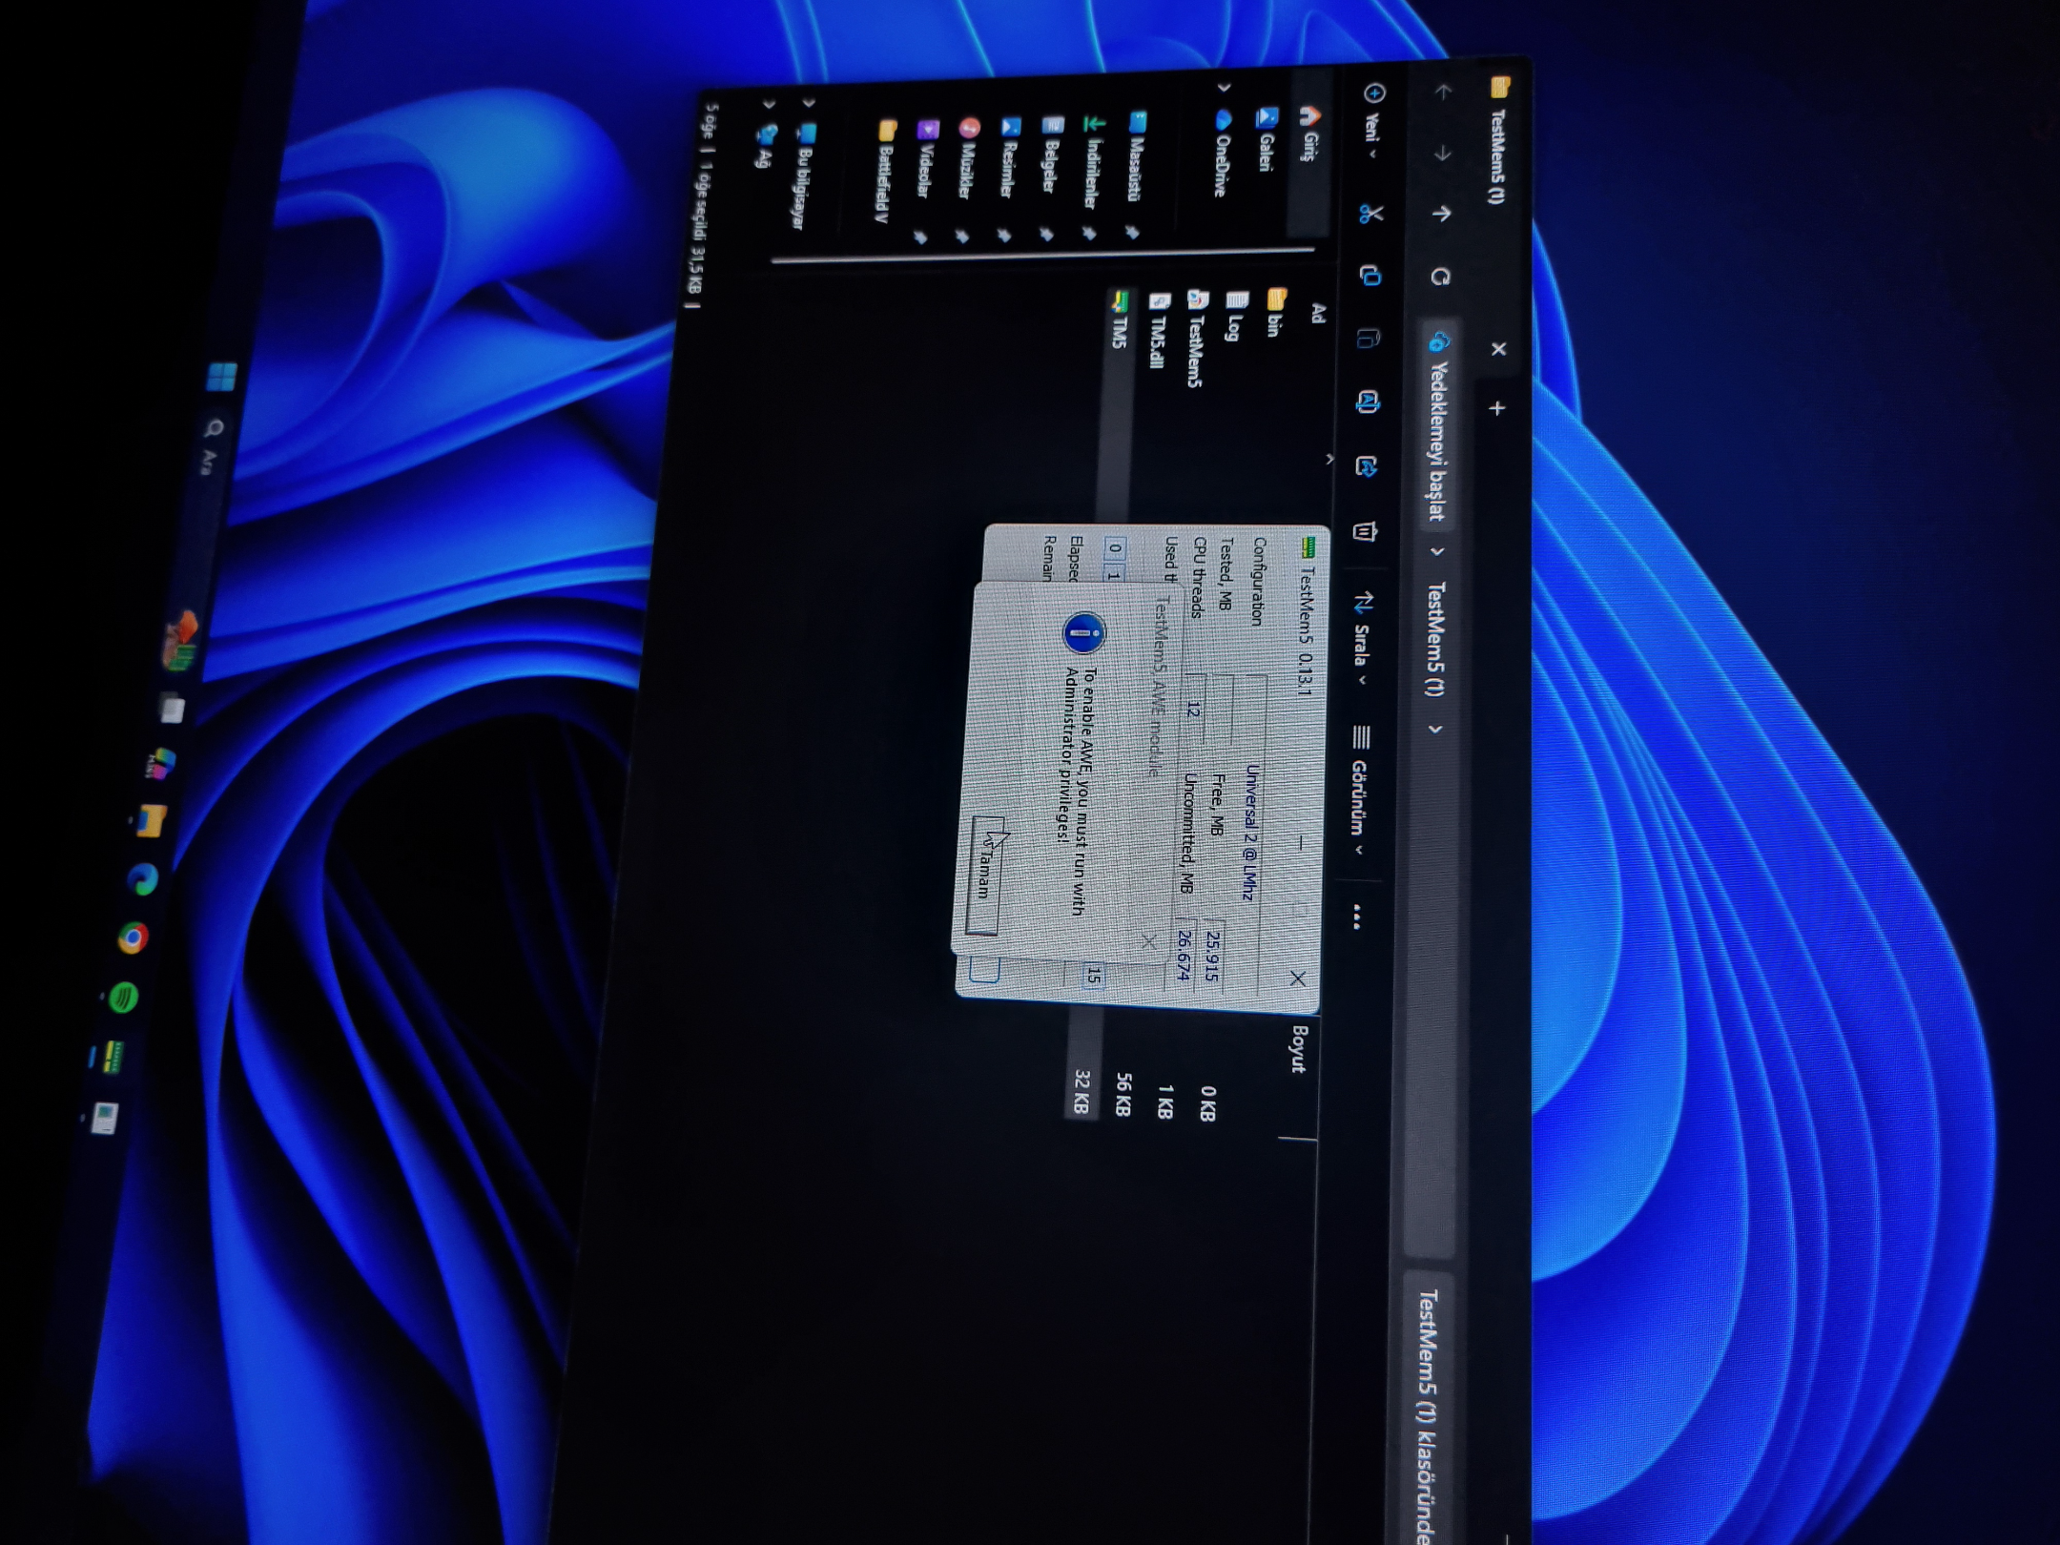Viewport: 2060px width, 1545px height.
Task: Refresh the TestMem5 (1) folder view
Action: pos(1440,277)
